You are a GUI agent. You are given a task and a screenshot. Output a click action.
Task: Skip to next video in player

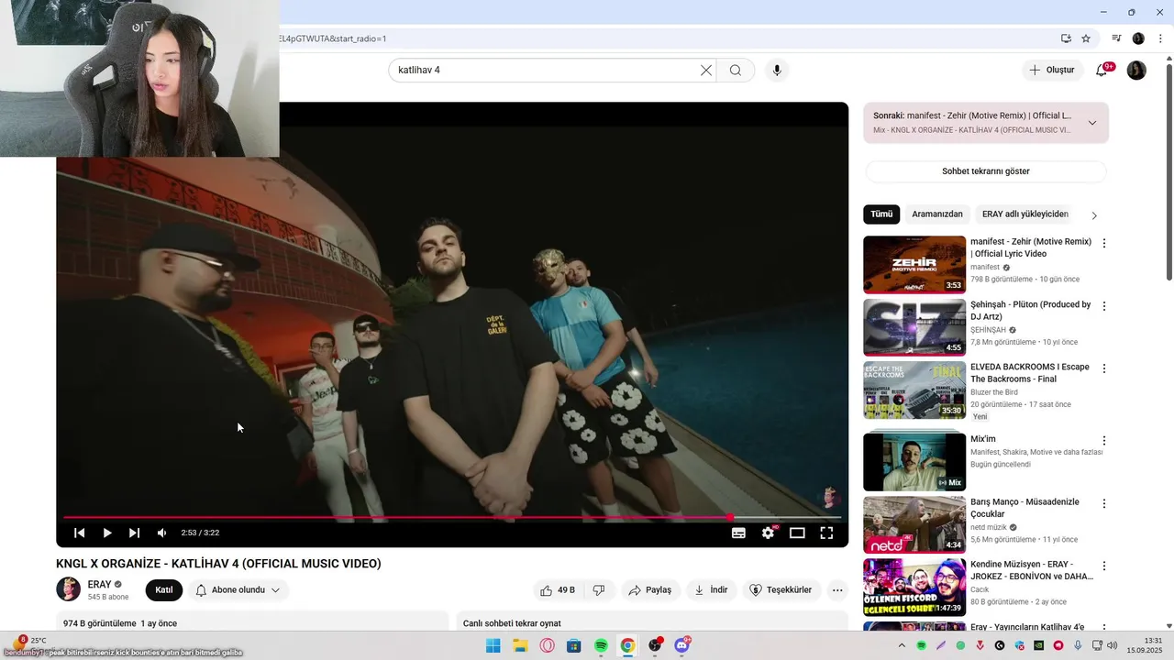[x=135, y=533]
